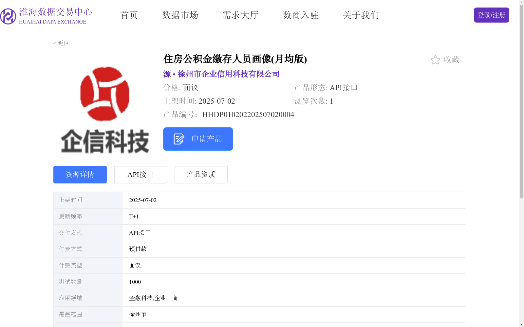Click the T+1 update frequency cell
Screen dimensions: 524x327
(x=293, y=216)
